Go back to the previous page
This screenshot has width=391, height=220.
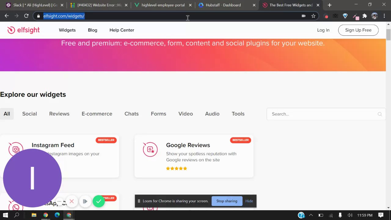tap(7, 16)
